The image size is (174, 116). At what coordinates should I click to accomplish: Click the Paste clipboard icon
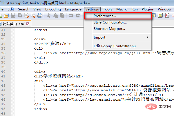pos(62,15)
